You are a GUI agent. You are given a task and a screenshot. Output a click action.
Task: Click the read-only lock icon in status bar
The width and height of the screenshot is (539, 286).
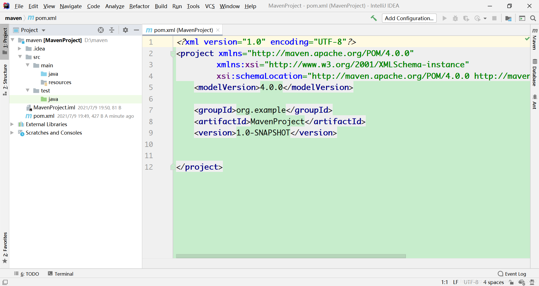point(511,282)
